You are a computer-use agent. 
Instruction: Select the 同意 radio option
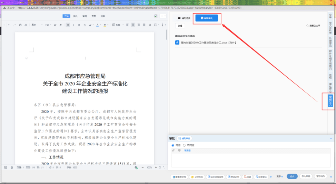click(173, 145)
